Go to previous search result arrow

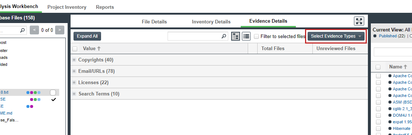point(35,30)
